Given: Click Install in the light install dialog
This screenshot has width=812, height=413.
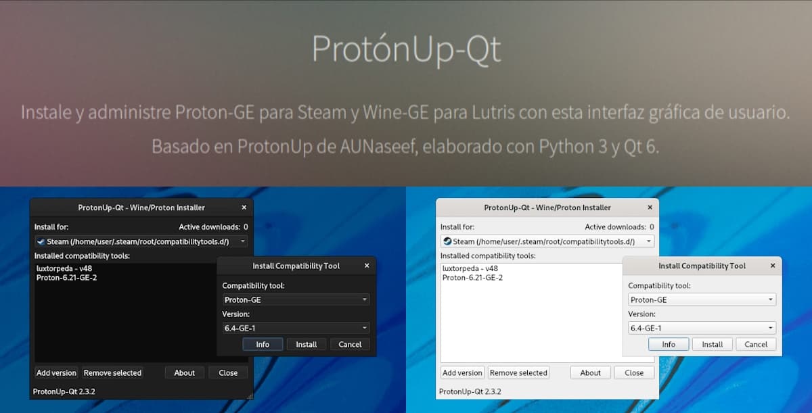Looking at the screenshot, I should tap(712, 344).
